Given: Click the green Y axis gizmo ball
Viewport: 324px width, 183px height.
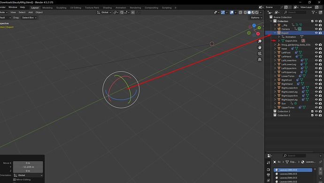Looking at the screenshot, I should coord(259,28).
